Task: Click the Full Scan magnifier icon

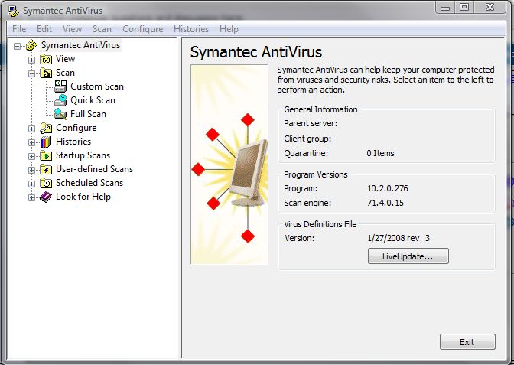Action: point(60,114)
